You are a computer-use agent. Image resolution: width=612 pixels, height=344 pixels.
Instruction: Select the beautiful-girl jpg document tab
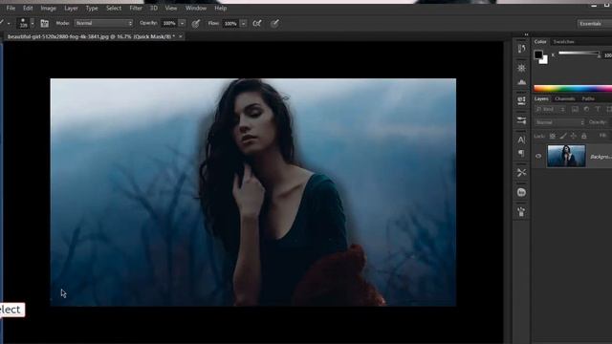click(x=91, y=36)
